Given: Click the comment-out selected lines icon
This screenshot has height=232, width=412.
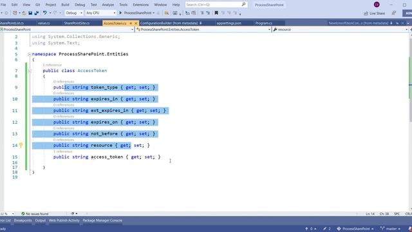Looking at the screenshot, I should click(202, 13).
